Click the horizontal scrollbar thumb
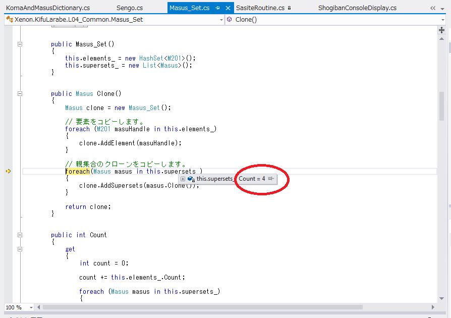Screen dimensions: 451x318 pos(203,307)
